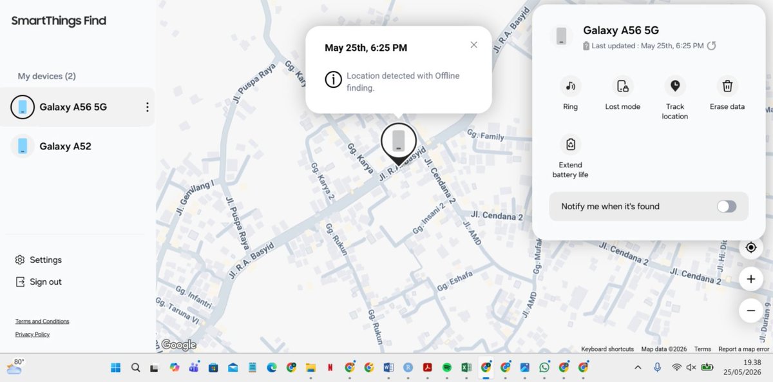This screenshot has height=382, width=773.
Task: Click the Map data ©2026 text
Action: 664,349
